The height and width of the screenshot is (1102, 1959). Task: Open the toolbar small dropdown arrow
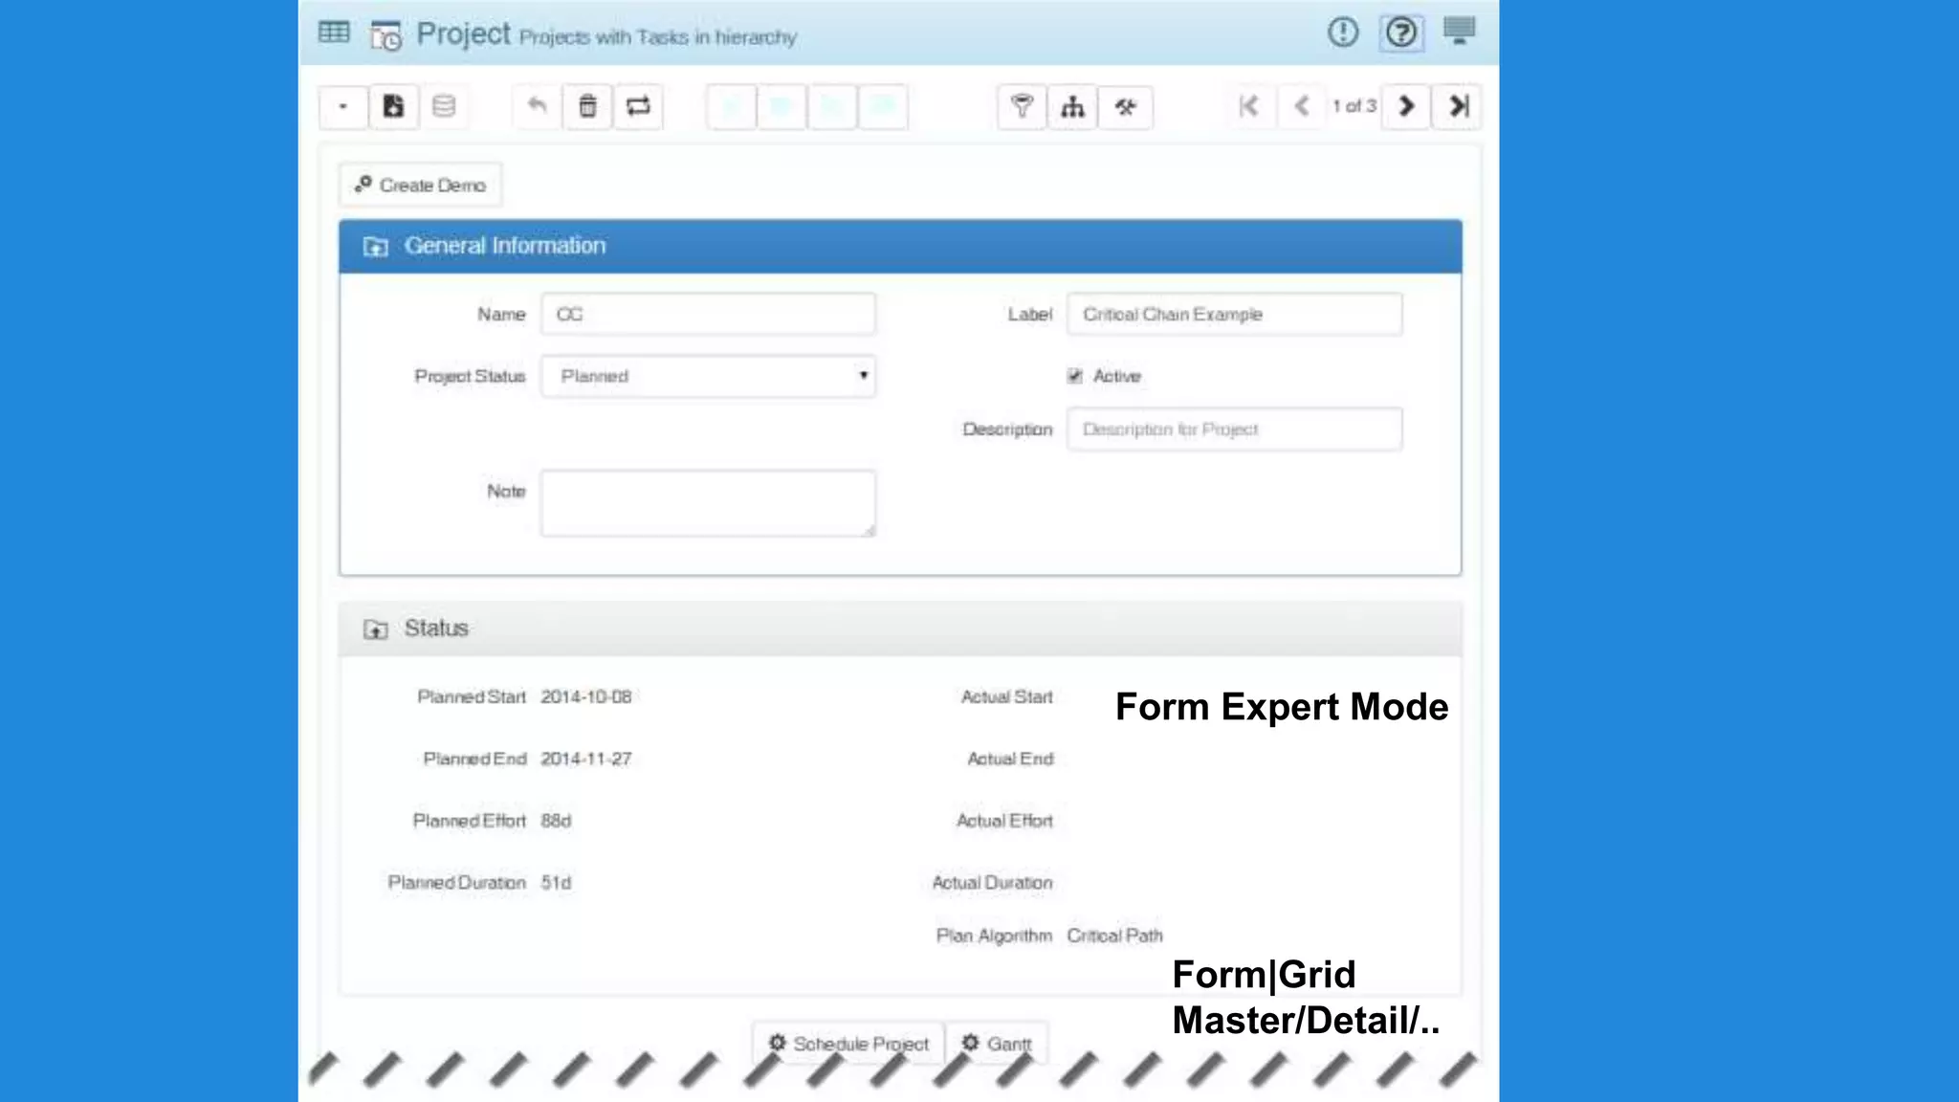pyautogui.click(x=342, y=106)
